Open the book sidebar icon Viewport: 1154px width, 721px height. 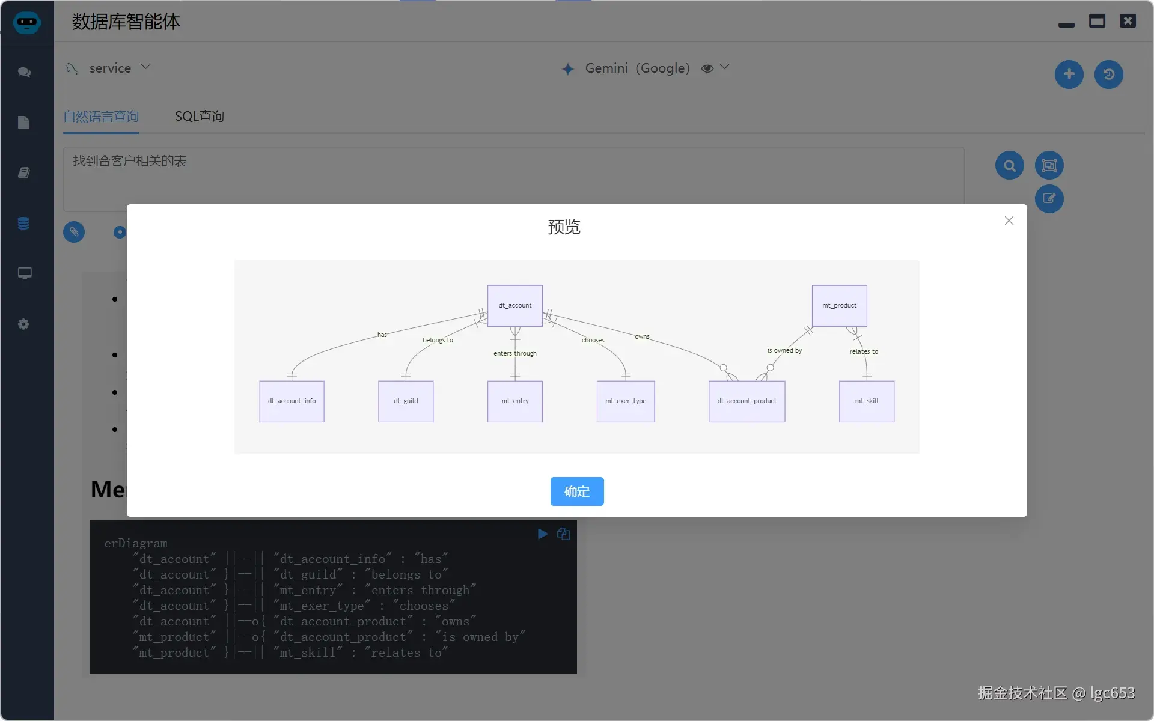coord(24,173)
